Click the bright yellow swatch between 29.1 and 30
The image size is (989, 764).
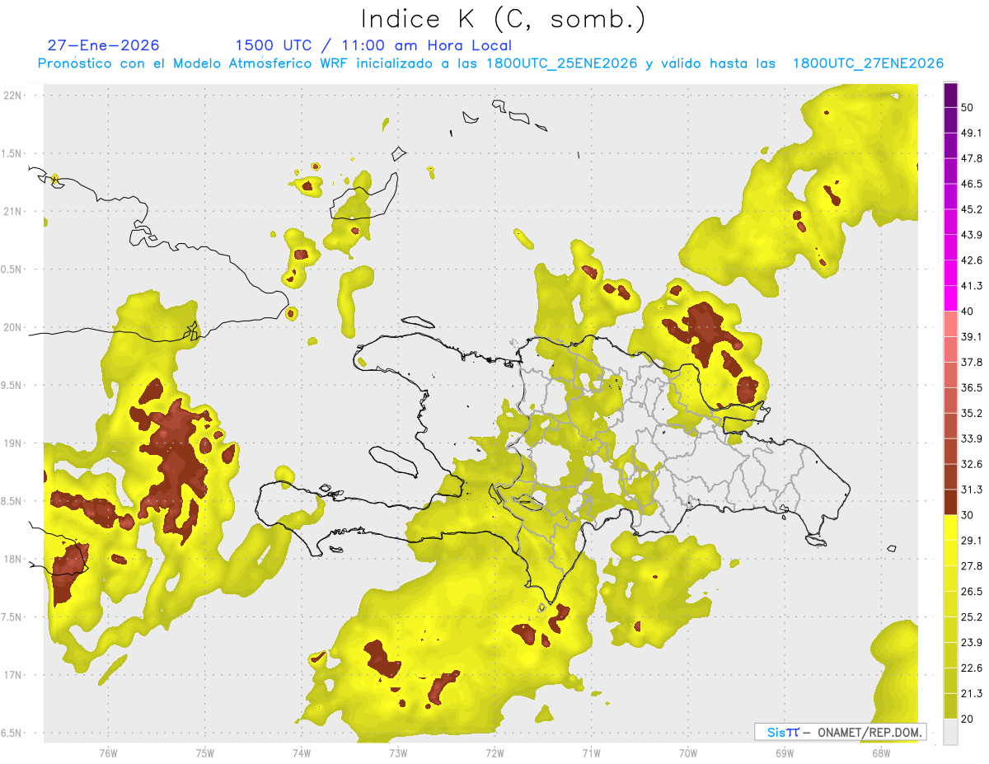950,528
